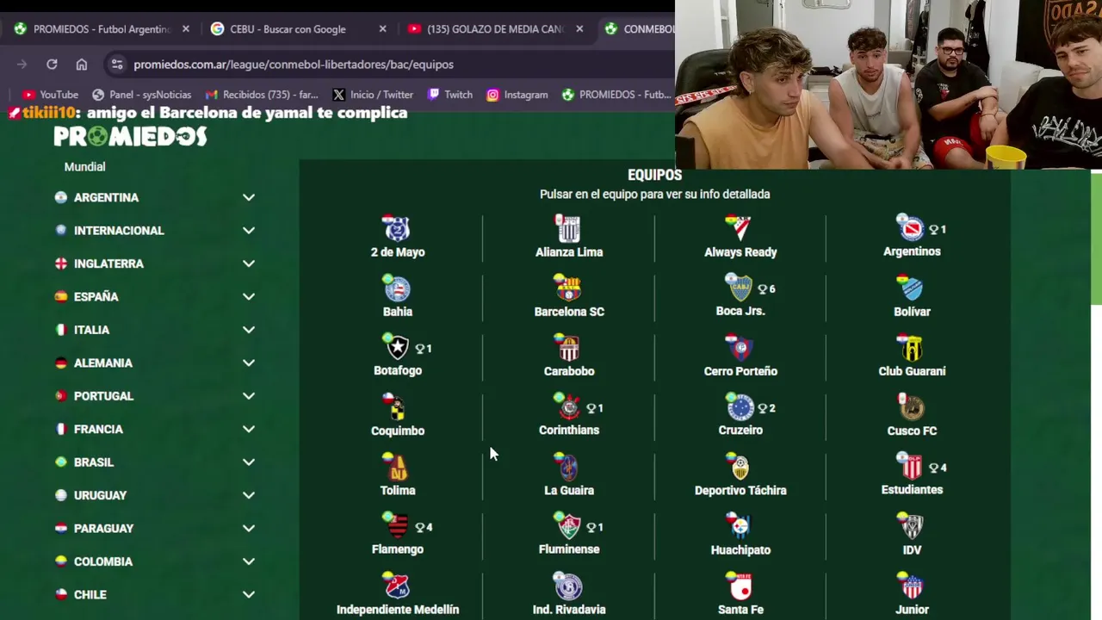Expand the ITALIA section chevron
The image size is (1102, 620).
tap(249, 330)
